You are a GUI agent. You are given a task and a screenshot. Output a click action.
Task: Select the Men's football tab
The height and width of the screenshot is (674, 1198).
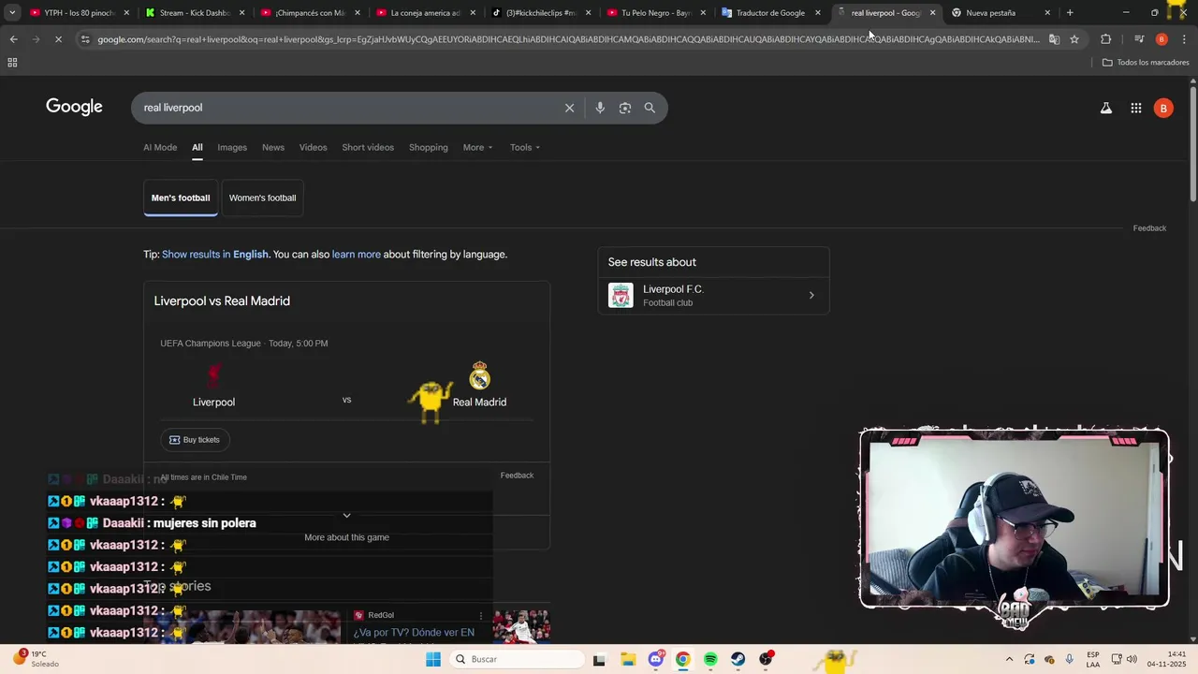click(181, 198)
